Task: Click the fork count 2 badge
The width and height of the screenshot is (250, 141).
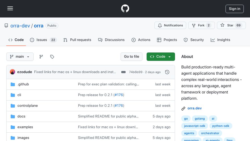Action: click(209, 25)
